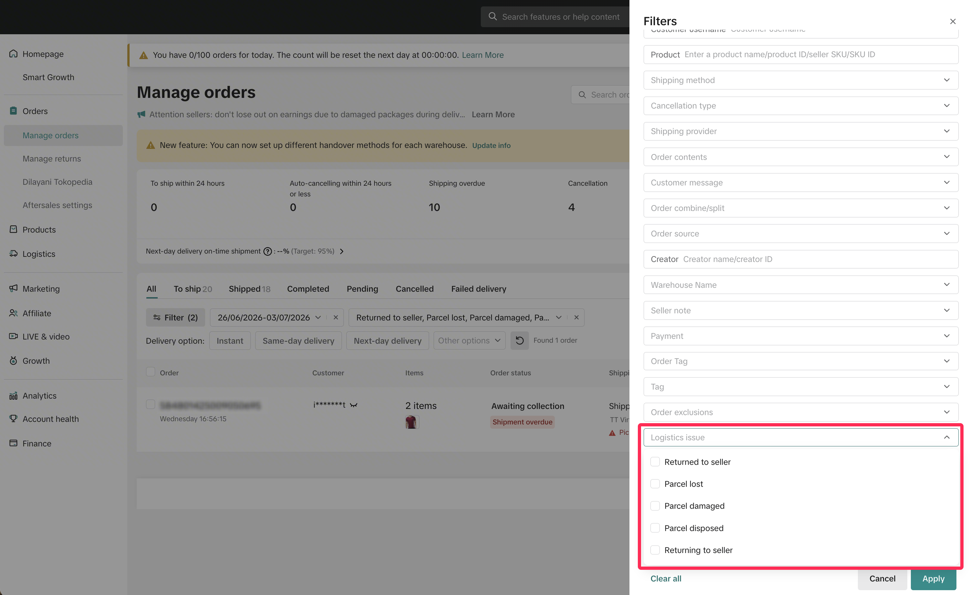This screenshot has height=595, width=970.
Task: Switch to the Completed tab
Action: point(308,288)
